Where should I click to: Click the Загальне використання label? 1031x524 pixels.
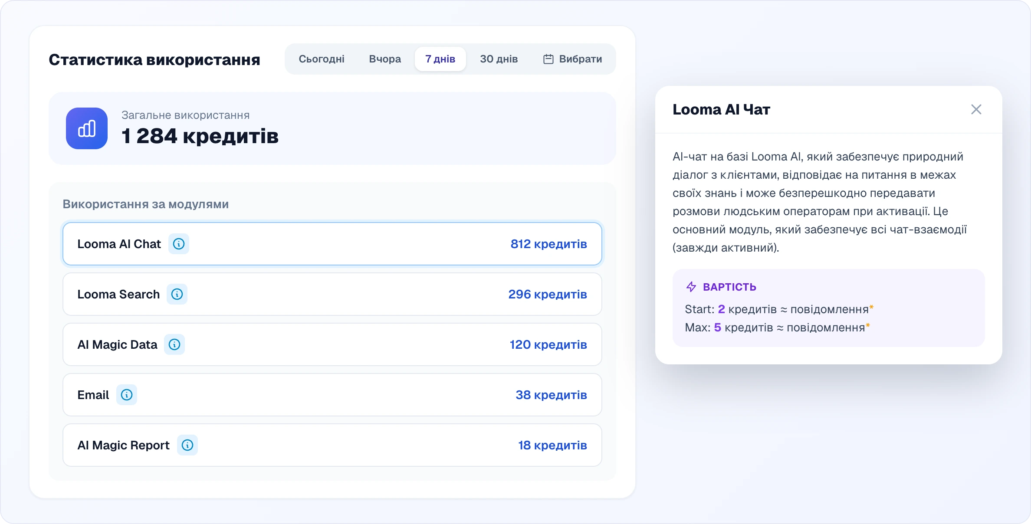point(186,115)
